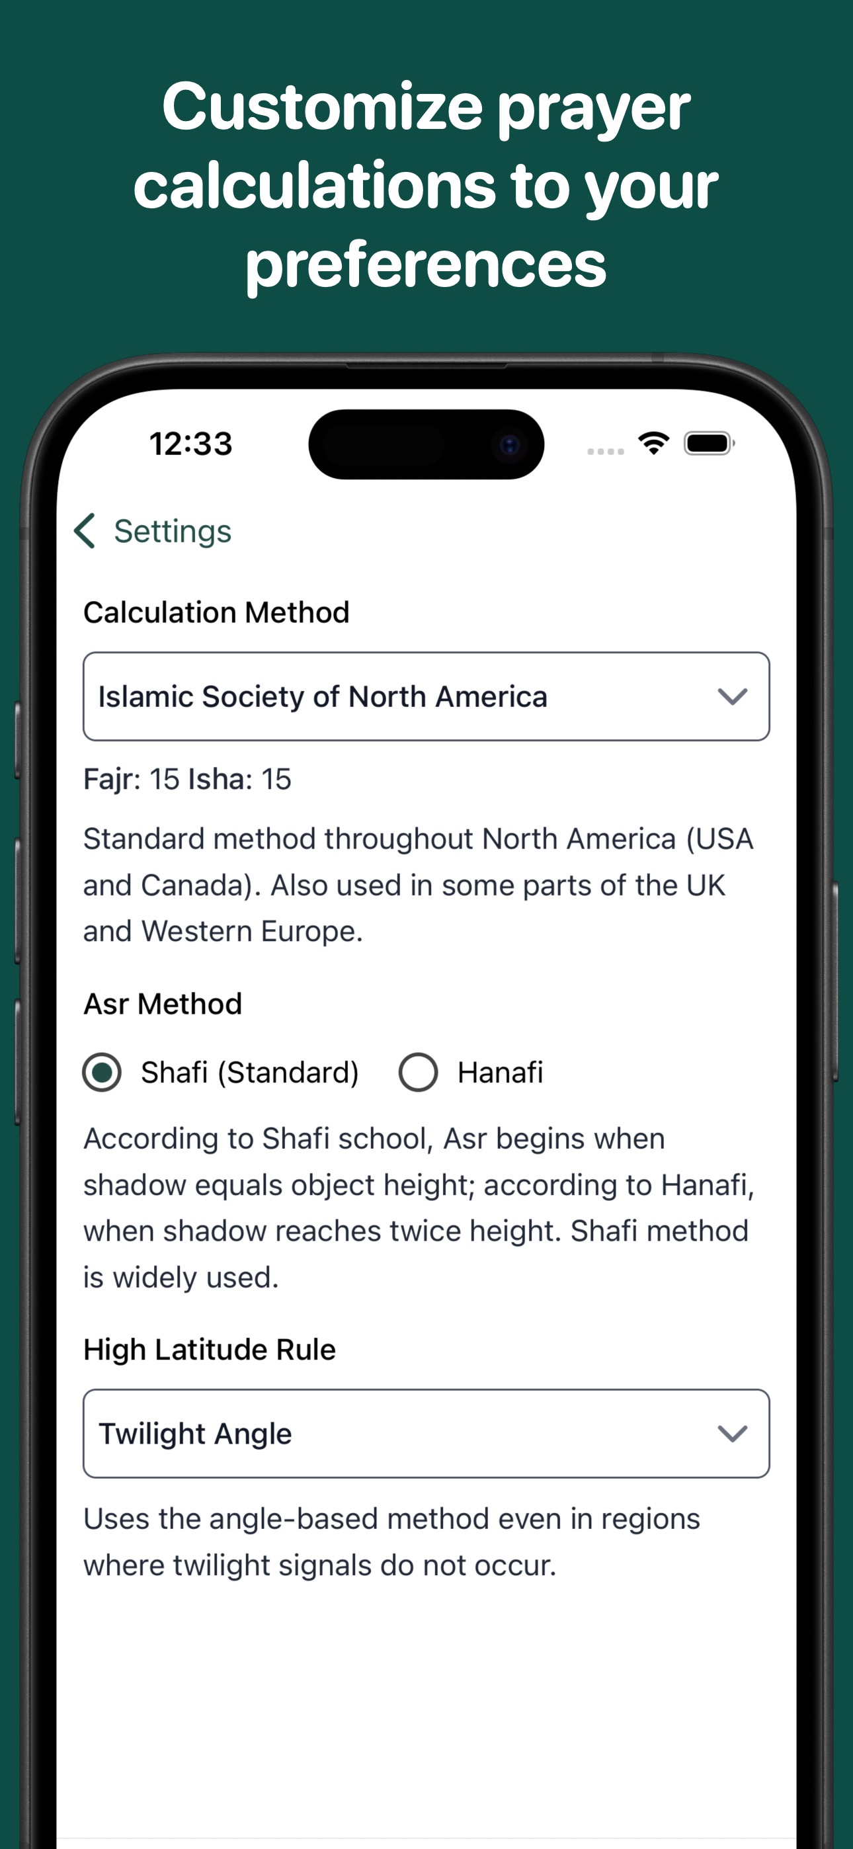The image size is (853, 1849).
Task: Click the Calculation Method chevron arrow
Action: (733, 696)
